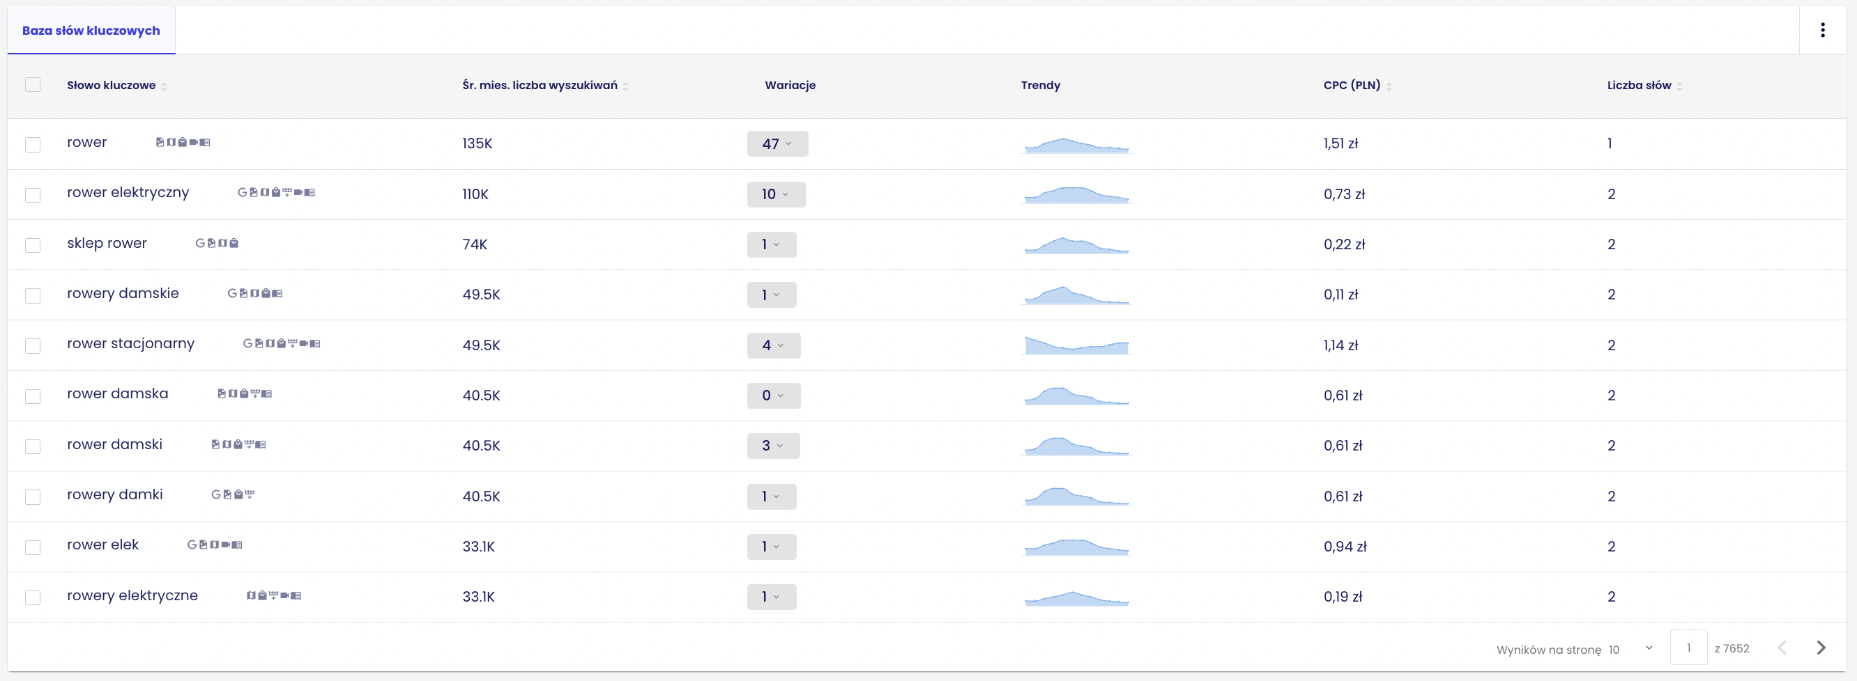Click the keyword text rower elektryczny

(x=128, y=192)
